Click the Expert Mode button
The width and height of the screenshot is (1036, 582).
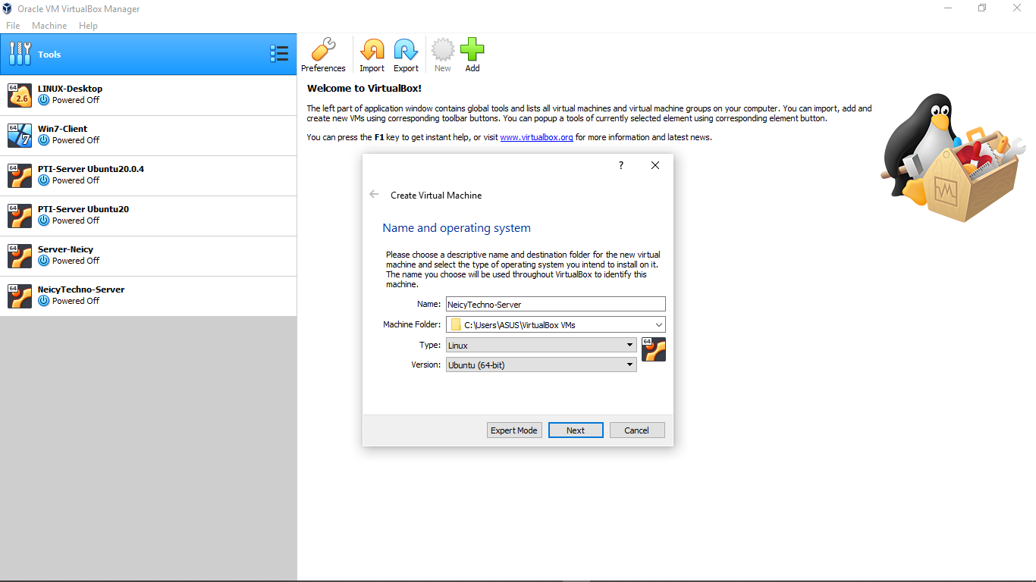pos(514,430)
